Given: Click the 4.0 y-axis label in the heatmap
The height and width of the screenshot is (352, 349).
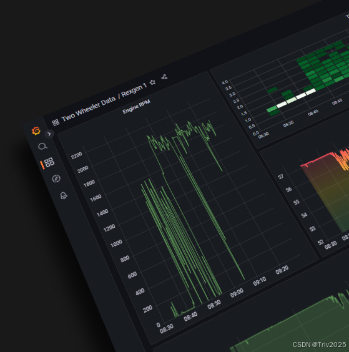Looking at the screenshot, I should (x=225, y=82).
